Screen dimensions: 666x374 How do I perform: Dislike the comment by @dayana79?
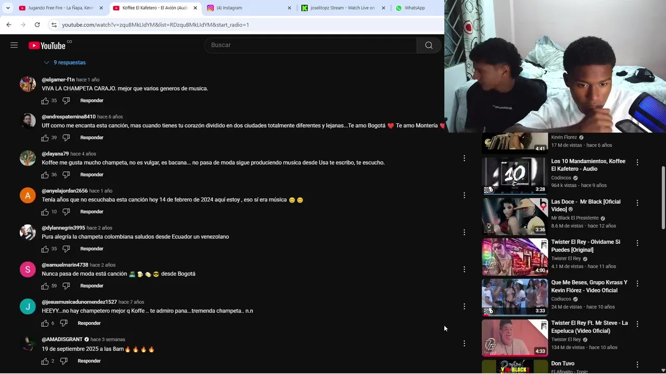[66, 175]
